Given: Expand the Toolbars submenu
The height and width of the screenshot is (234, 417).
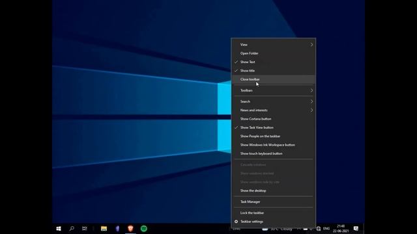Looking at the screenshot, I should pyautogui.click(x=274, y=90).
